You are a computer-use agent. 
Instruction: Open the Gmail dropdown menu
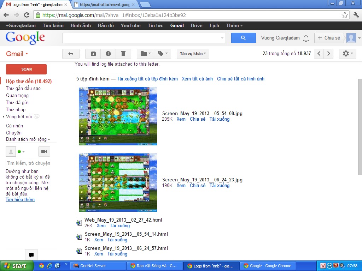pos(17,54)
